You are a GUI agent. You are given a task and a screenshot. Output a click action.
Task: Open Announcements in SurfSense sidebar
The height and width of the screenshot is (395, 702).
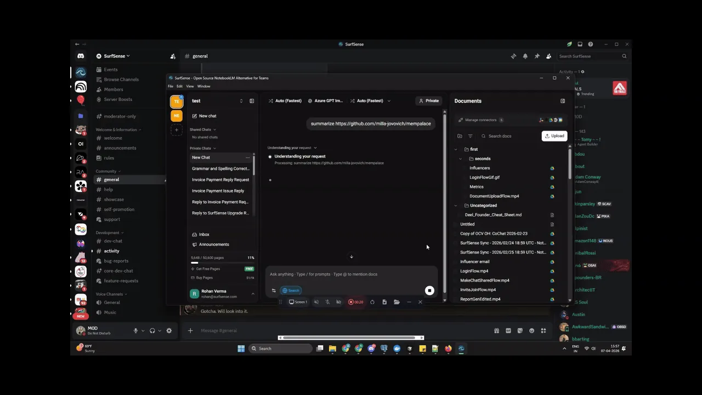211,244
